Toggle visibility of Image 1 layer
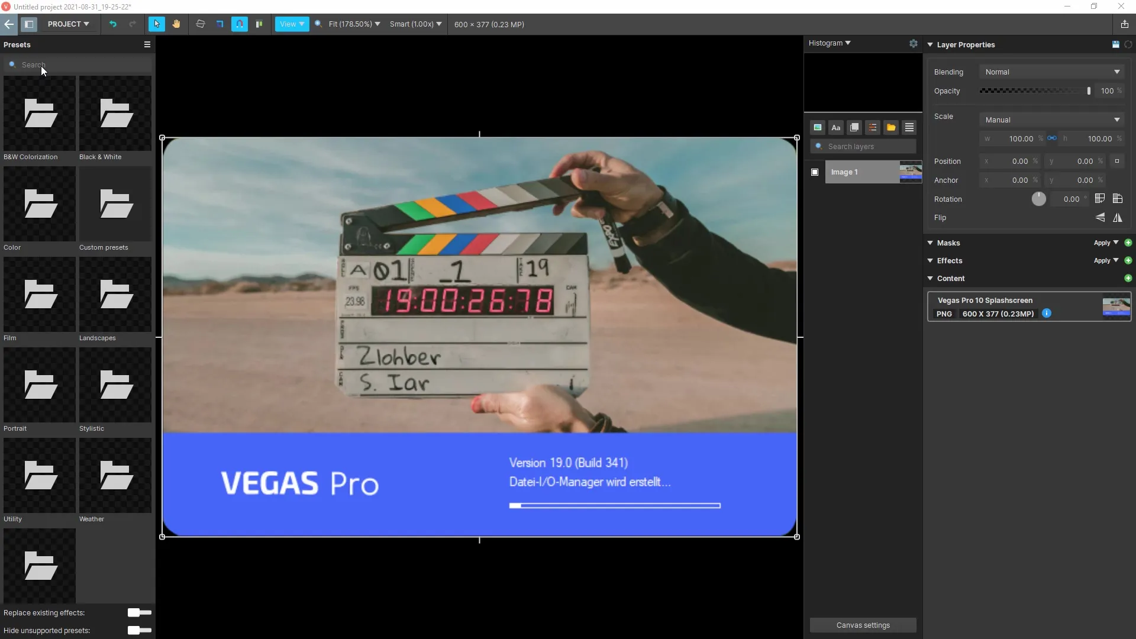This screenshot has height=639, width=1136. tap(815, 171)
